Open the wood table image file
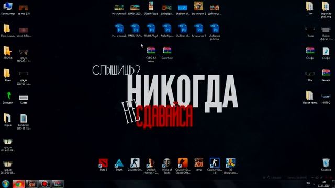Viewport: 335px width, 188px height. click(24, 32)
